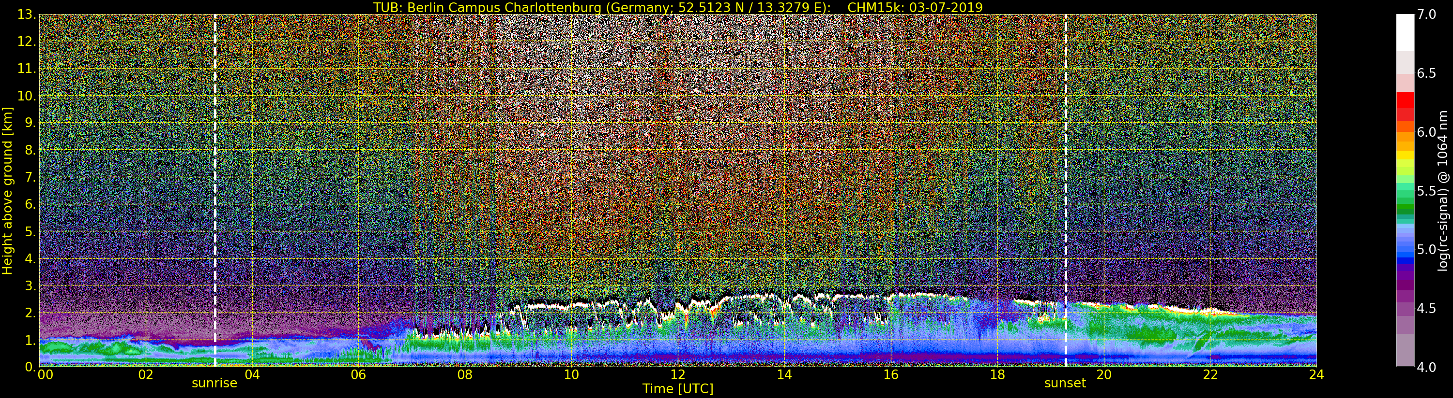
Task: Click time axis tick '10'
Action: pos(571,375)
